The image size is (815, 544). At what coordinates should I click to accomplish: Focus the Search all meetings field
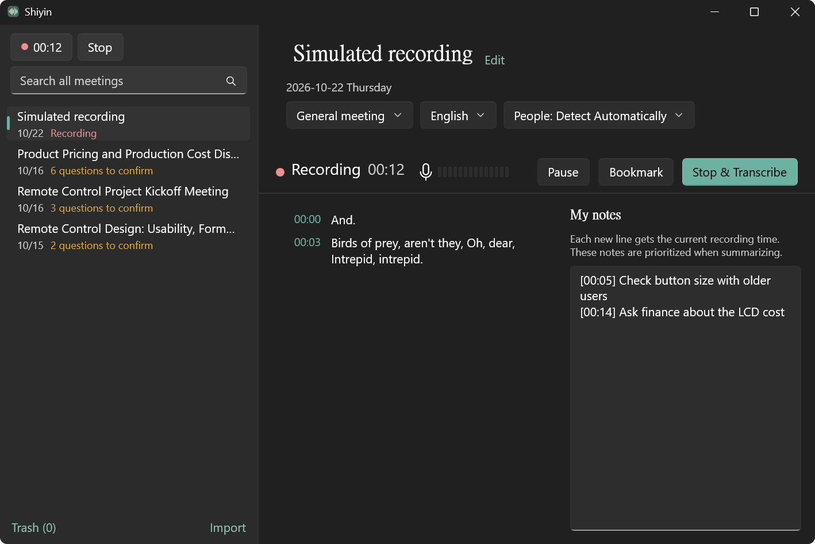[x=129, y=81]
